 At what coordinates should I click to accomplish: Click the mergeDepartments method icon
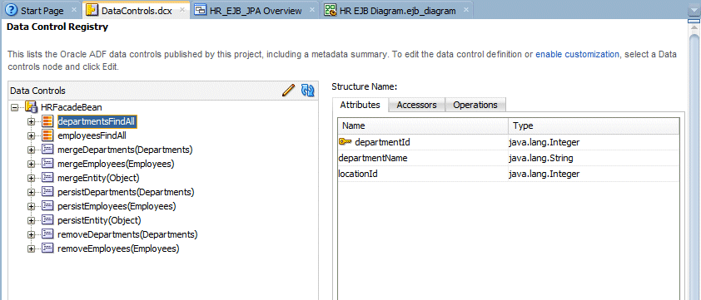[x=47, y=150]
